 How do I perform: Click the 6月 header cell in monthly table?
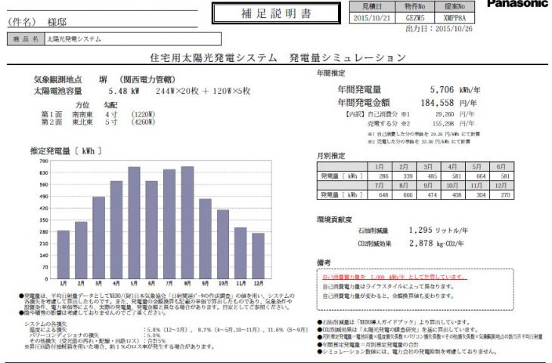[502, 166]
